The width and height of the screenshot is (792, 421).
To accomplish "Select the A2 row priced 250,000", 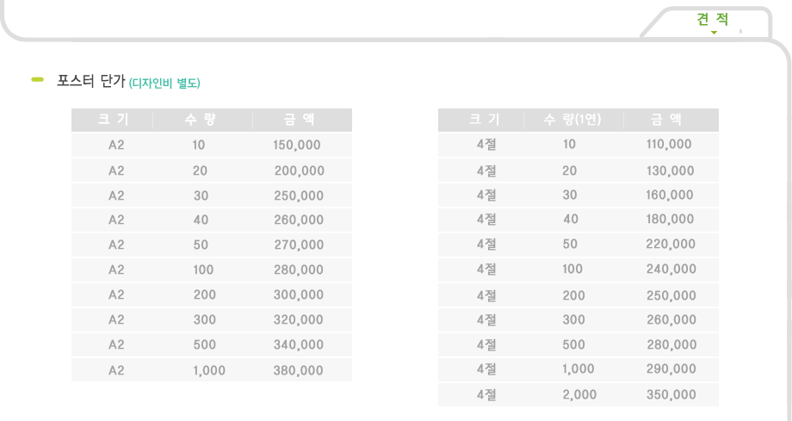I will (x=212, y=195).
